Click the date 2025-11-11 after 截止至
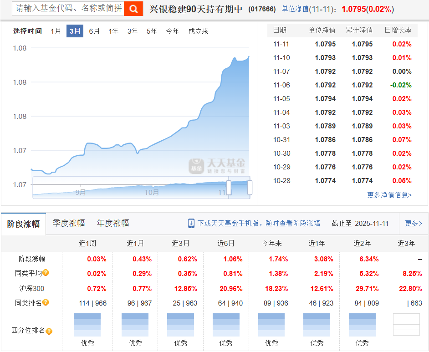This screenshot has width=429, height=352. tap(372, 224)
